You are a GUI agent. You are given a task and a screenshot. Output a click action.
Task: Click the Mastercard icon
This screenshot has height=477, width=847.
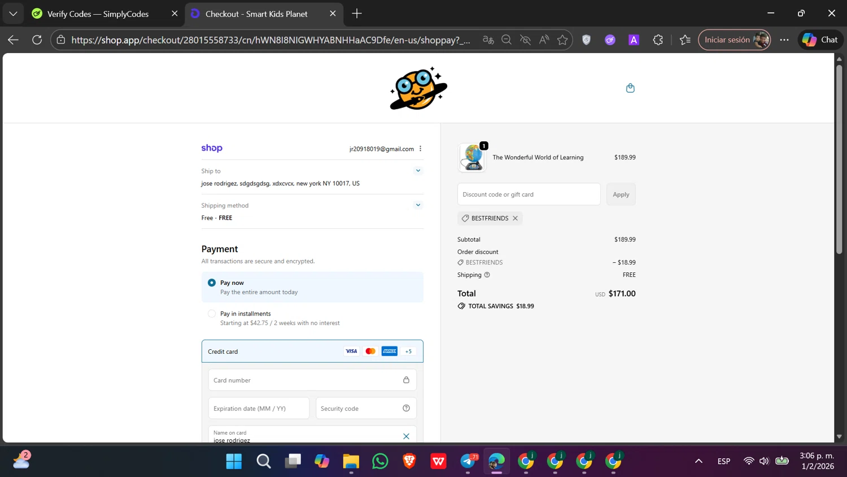coord(370,351)
